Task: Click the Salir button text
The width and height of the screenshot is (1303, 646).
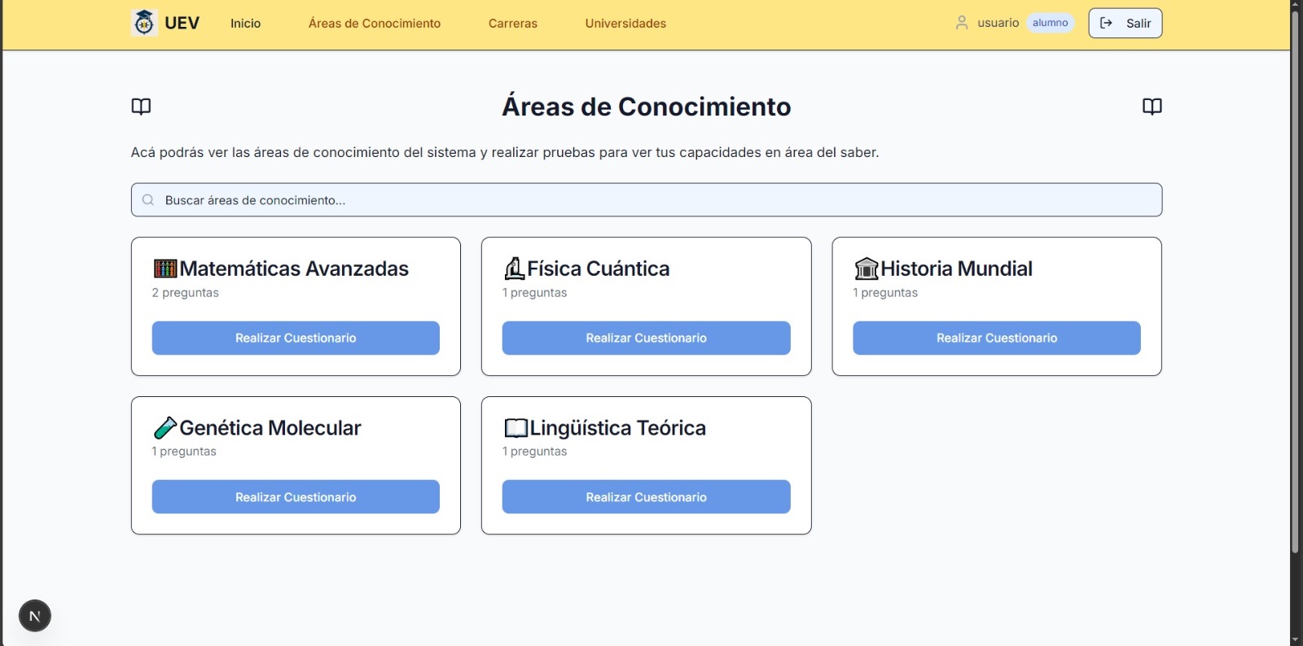Action: point(1138,24)
